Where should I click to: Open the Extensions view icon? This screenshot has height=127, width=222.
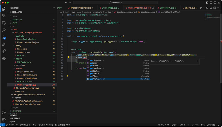click(4, 51)
